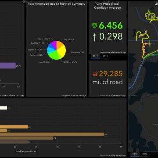Click the small round icon above the pie panel
The image size is (158, 158).
24,1
